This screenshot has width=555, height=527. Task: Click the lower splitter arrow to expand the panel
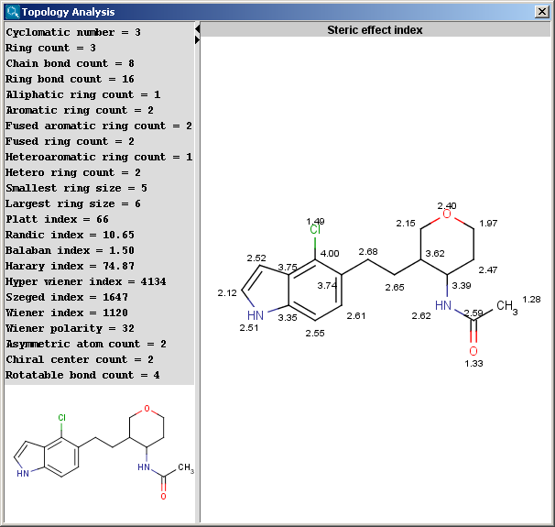[x=197, y=38]
